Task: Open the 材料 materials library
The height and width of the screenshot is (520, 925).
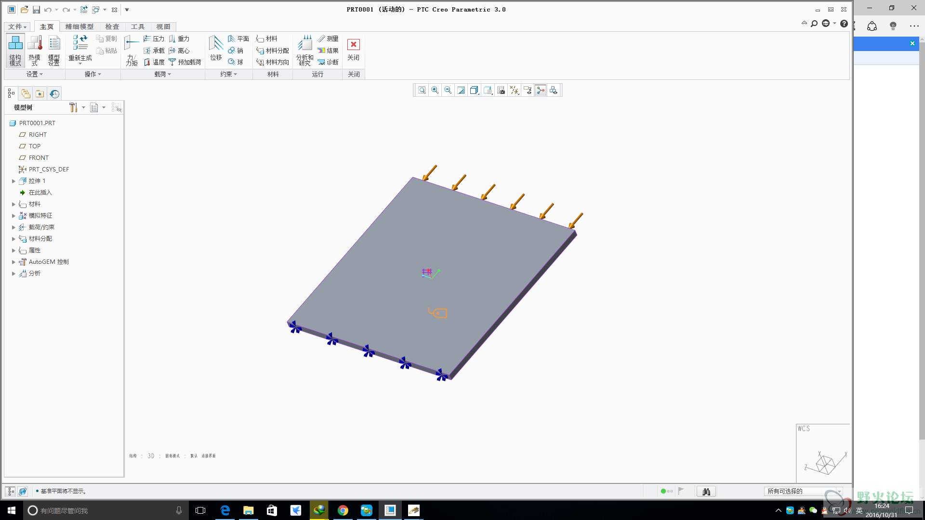Action: [267, 39]
